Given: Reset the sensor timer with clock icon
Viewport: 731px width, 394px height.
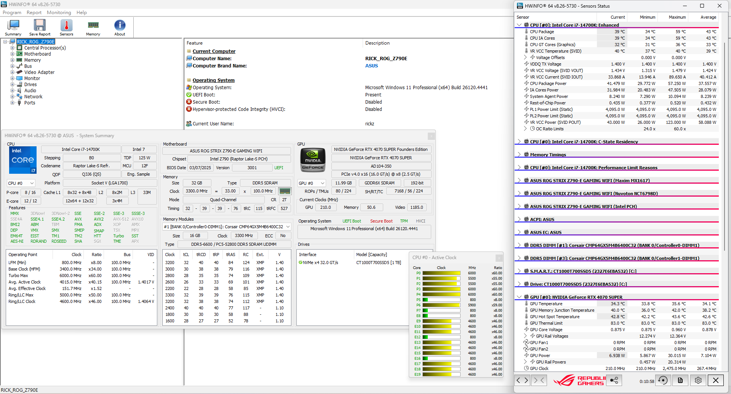Looking at the screenshot, I should tap(663, 380).
